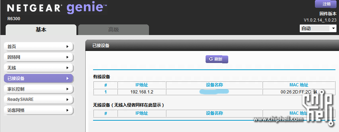Click the wireless table IP地址 column header
Viewport: 339px width, 132px height.
click(142, 113)
